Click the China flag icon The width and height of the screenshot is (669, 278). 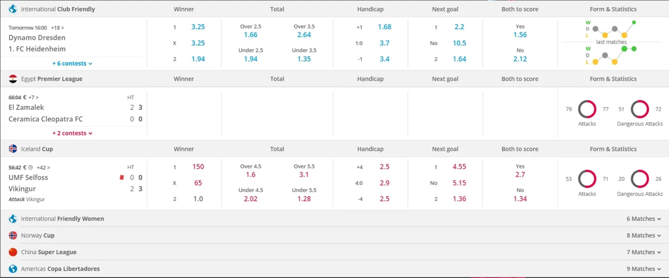coord(13,252)
